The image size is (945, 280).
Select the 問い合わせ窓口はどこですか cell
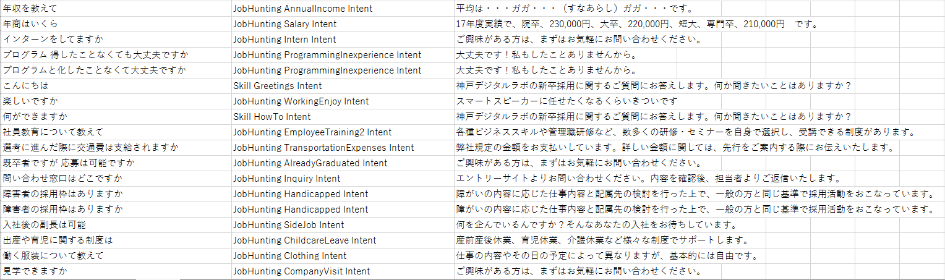pyautogui.click(x=116, y=179)
